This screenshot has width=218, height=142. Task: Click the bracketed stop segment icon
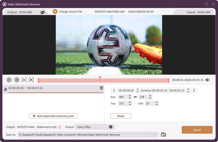31,80
